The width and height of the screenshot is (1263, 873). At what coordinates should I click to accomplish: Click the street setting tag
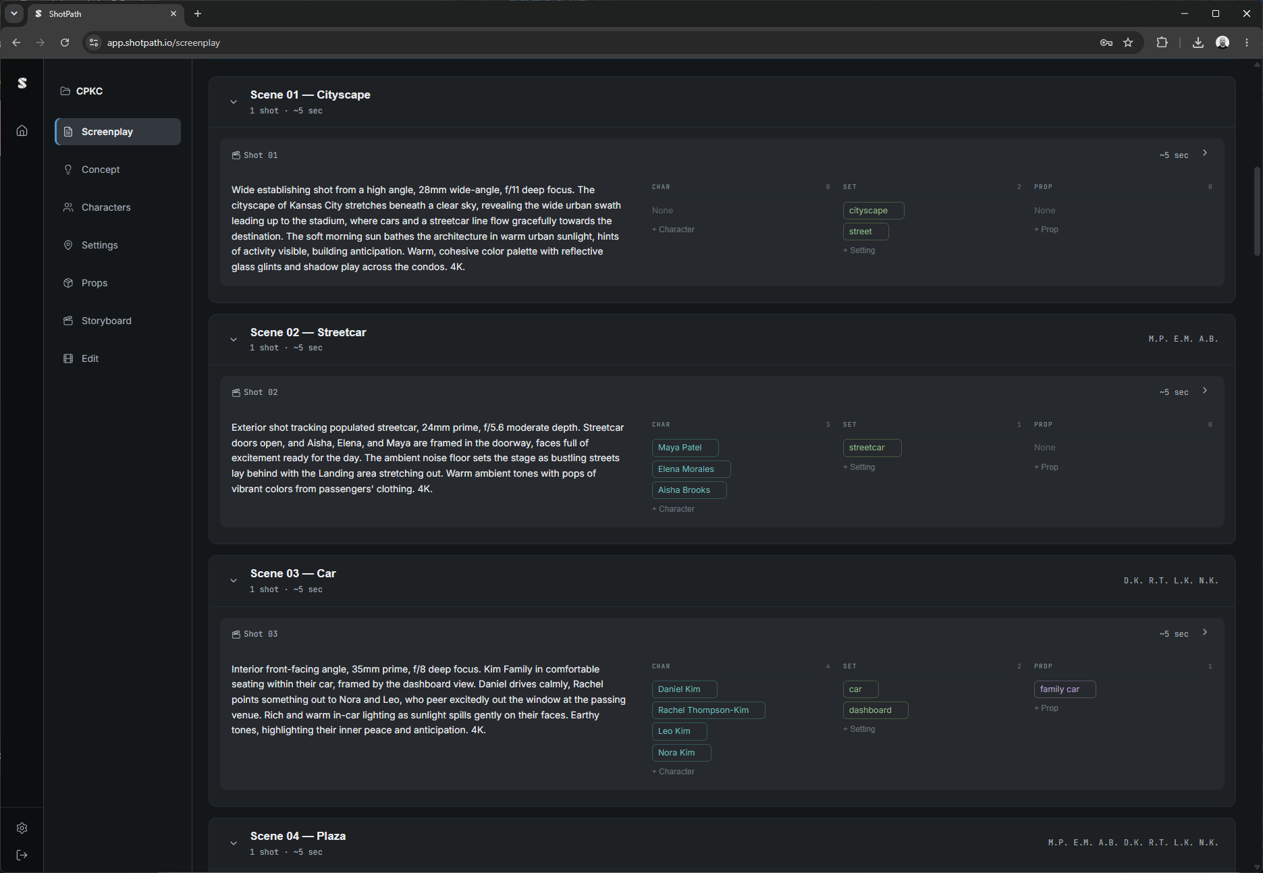tap(865, 232)
